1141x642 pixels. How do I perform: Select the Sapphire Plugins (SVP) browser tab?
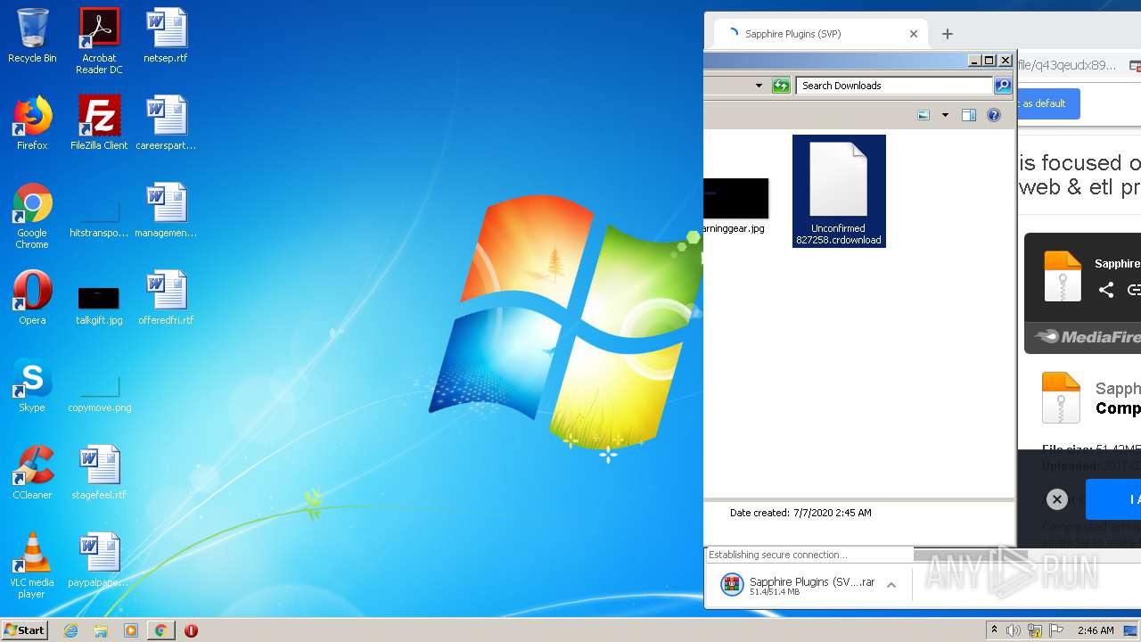(x=820, y=34)
